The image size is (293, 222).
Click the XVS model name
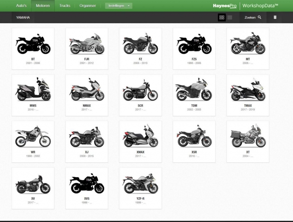point(87,199)
